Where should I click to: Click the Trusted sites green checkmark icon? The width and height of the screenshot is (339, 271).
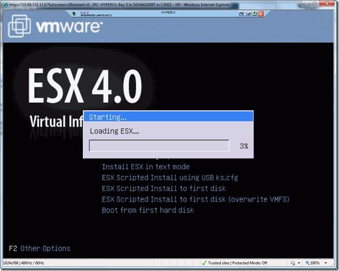tap(204, 263)
